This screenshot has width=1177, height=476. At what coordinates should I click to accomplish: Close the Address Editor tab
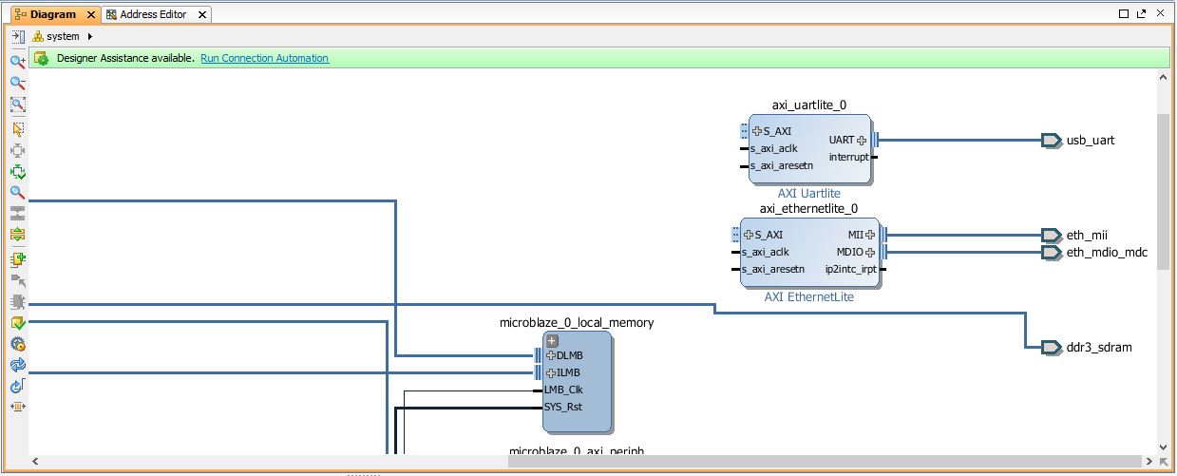[204, 14]
